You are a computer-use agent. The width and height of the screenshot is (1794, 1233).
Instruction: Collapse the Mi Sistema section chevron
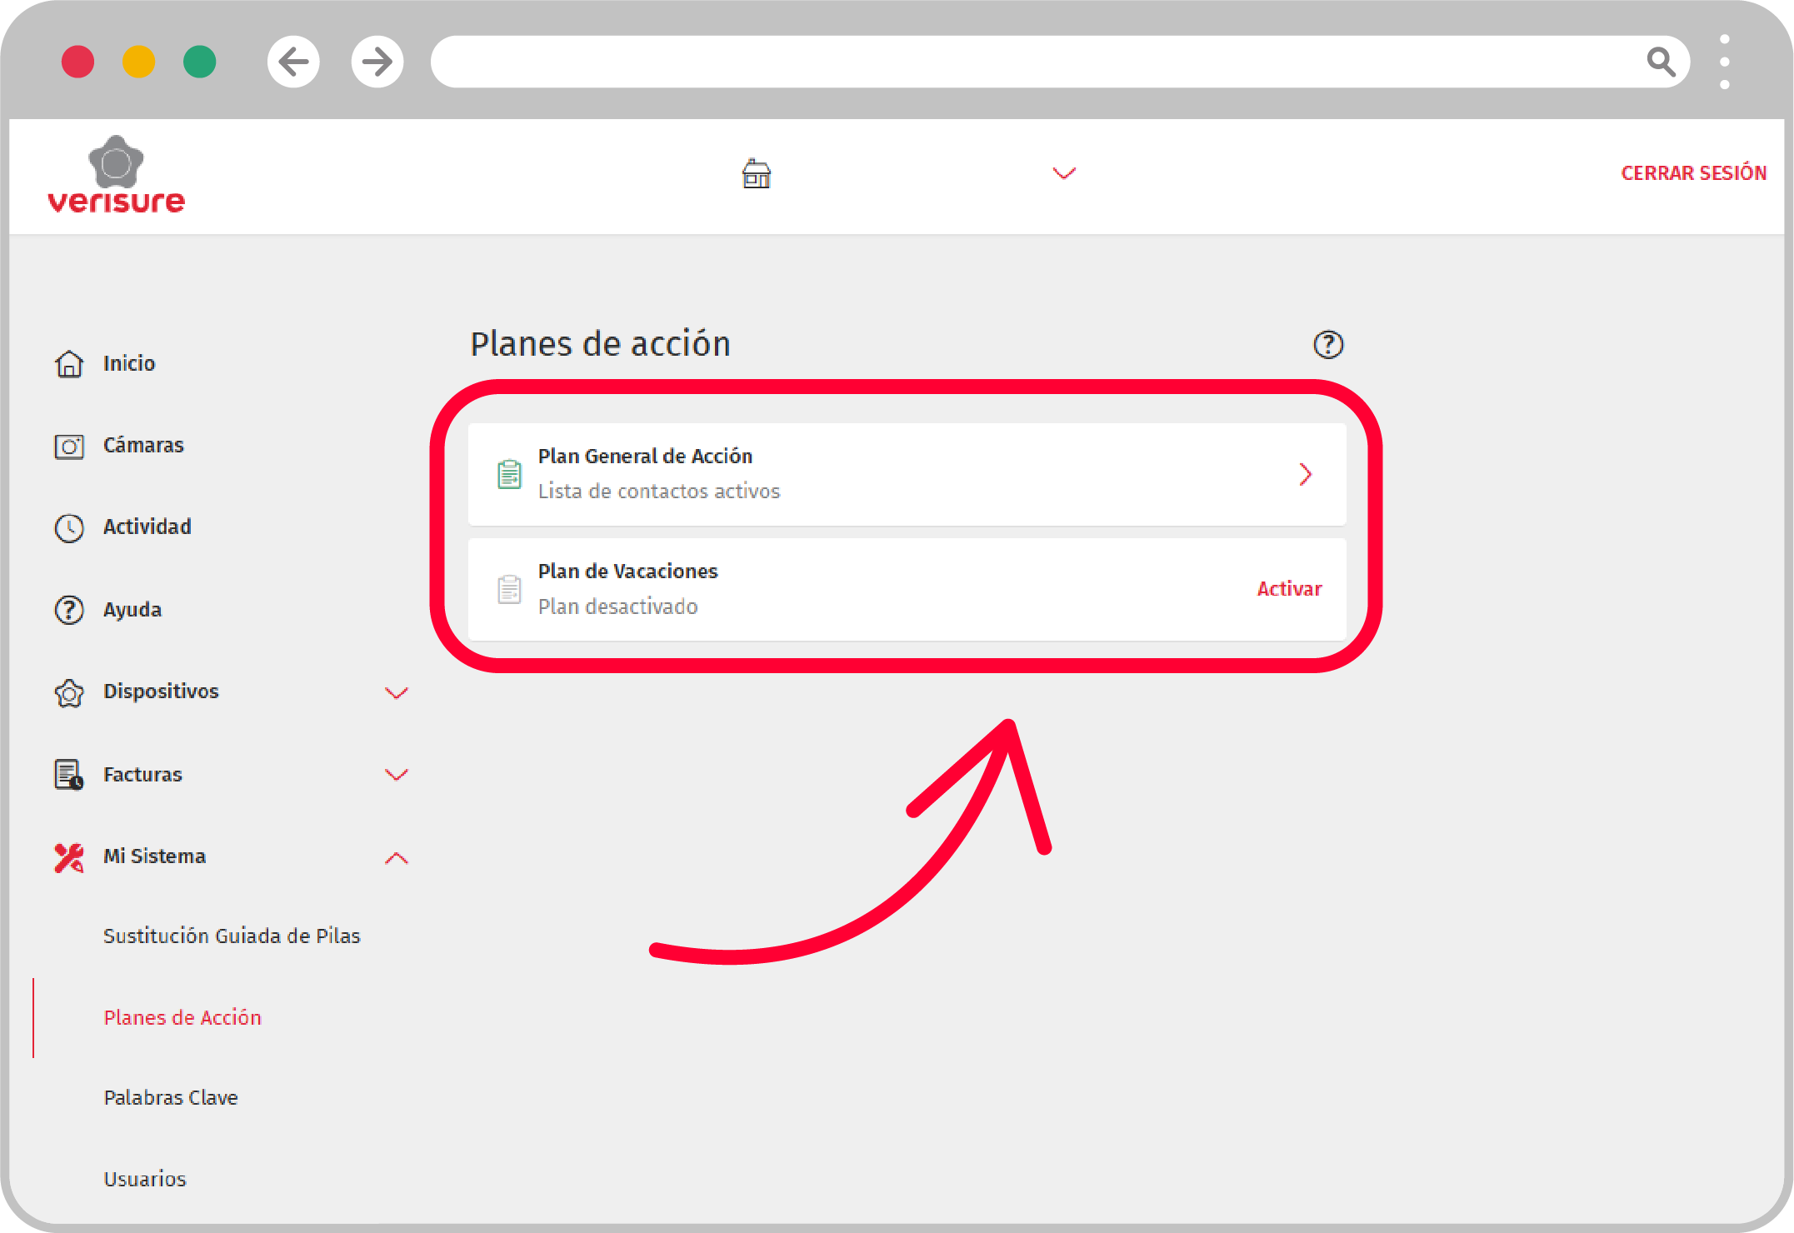(x=397, y=857)
